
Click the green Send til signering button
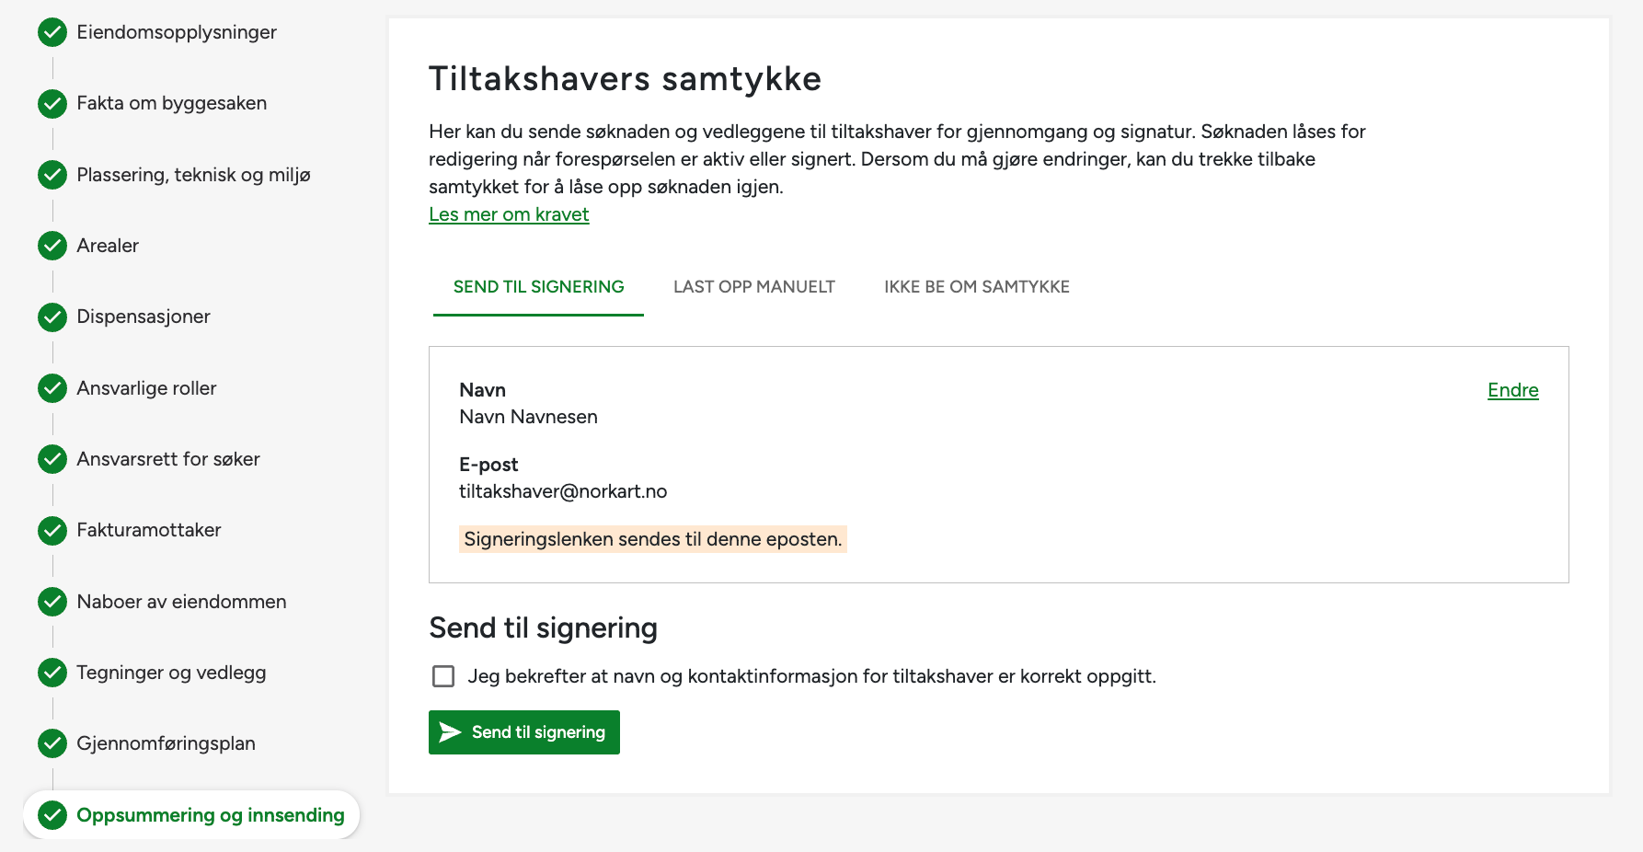pyautogui.click(x=524, y=732)
